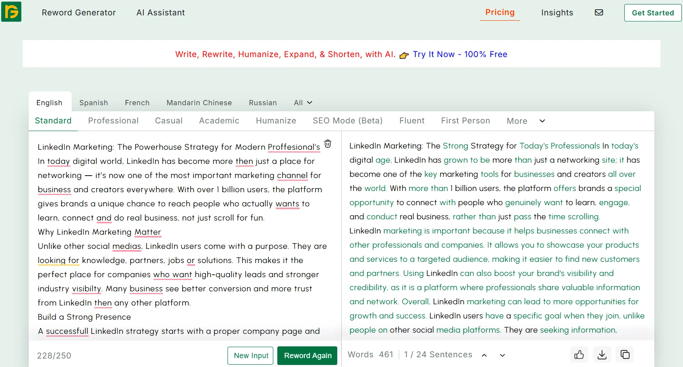Download the reworded output
The height and width of the screenshot is (367, 683).
click(602, 355)
